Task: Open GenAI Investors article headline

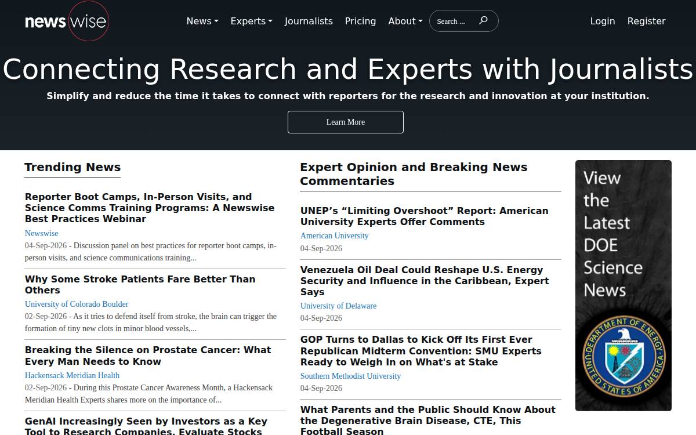Action: 146,426
